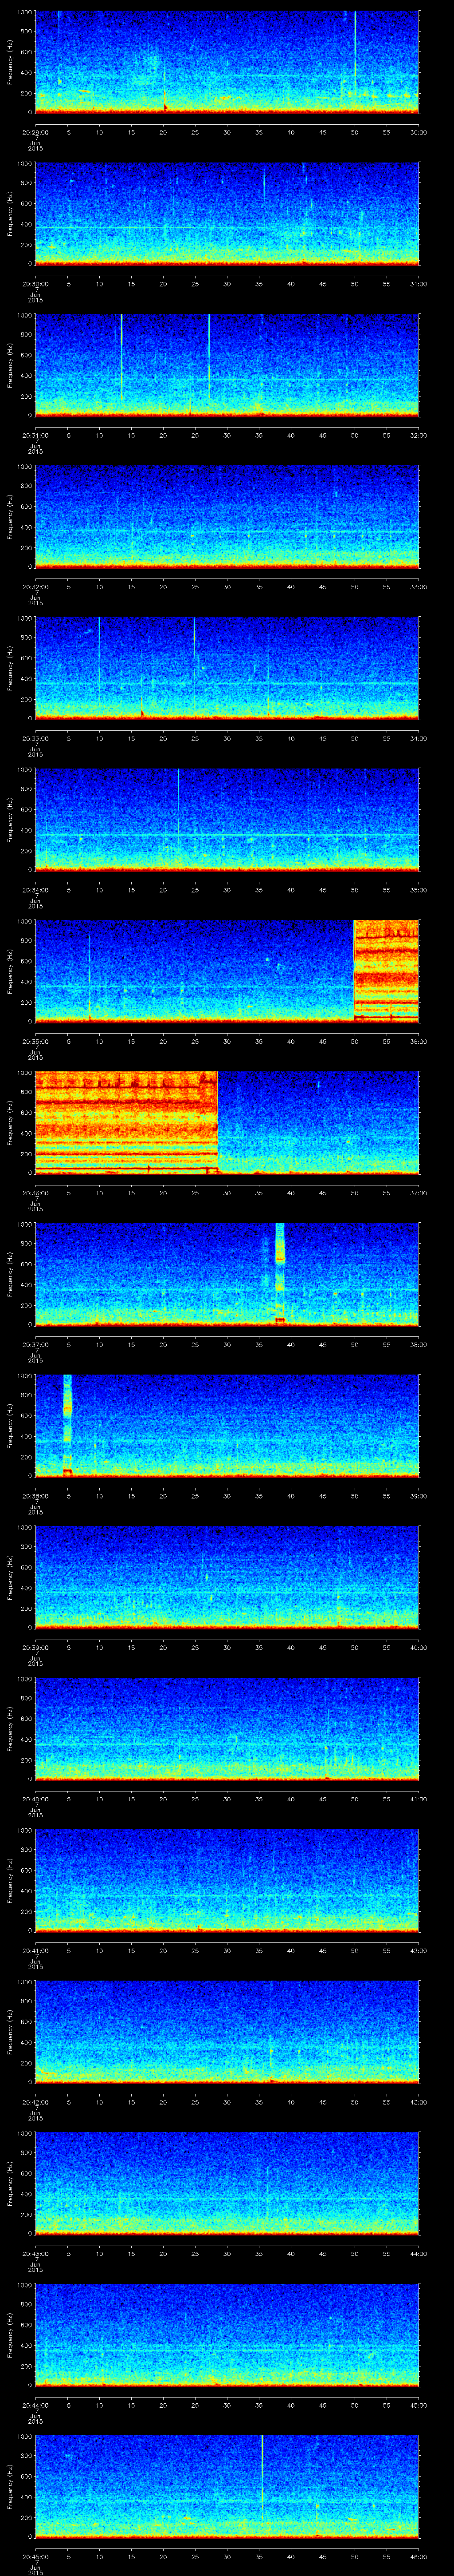
Task: Click the spectrogram of the 20:40:00 panel
Action: pos(227,1728)
